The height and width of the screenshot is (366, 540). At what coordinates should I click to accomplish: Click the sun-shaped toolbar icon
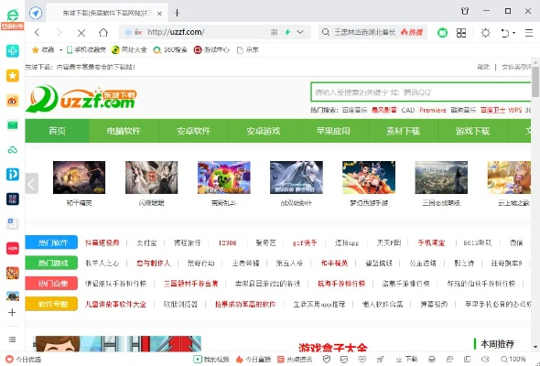point(486,33)
